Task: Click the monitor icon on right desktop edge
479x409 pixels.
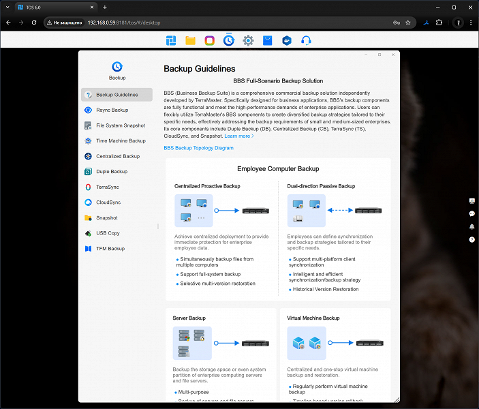Action: coord(472,201)
